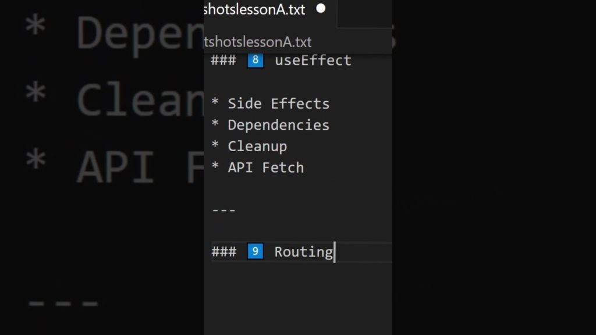Image resolution: width=596 pixels, height=335 pixels.
Task: Click the blue number 9 keycap icon
Action: (255, 251)
